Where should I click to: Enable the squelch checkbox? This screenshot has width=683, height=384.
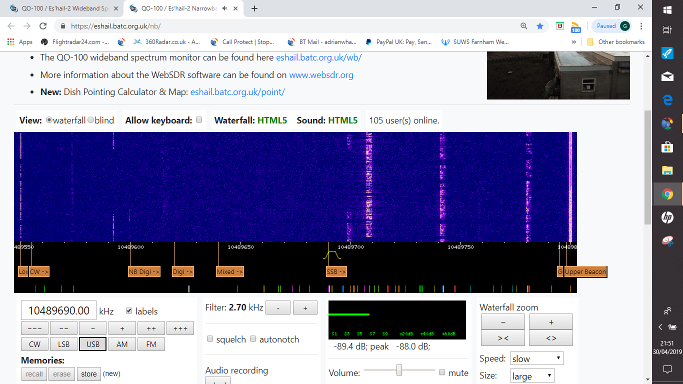(x=210, y=339)
